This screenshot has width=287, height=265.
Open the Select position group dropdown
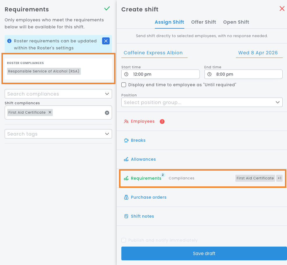277,102
